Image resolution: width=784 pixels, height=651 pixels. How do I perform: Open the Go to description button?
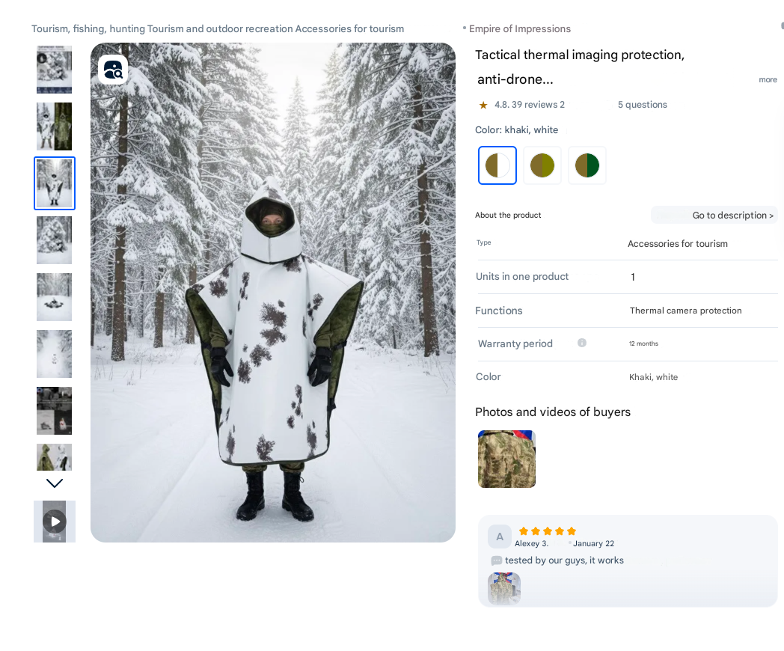tap(714, 215)
